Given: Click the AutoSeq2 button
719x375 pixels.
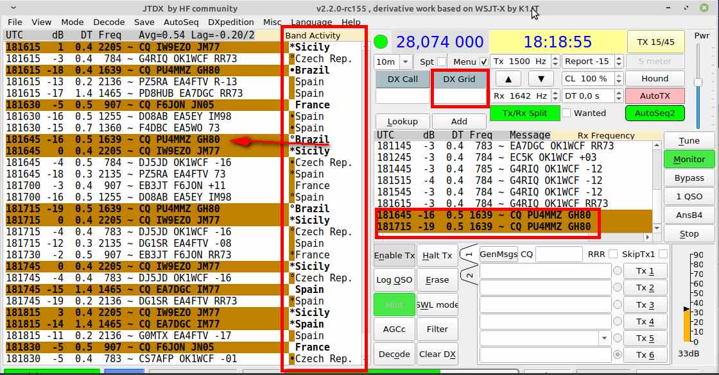Looking at the screenshot, I should tap(654, 113).
